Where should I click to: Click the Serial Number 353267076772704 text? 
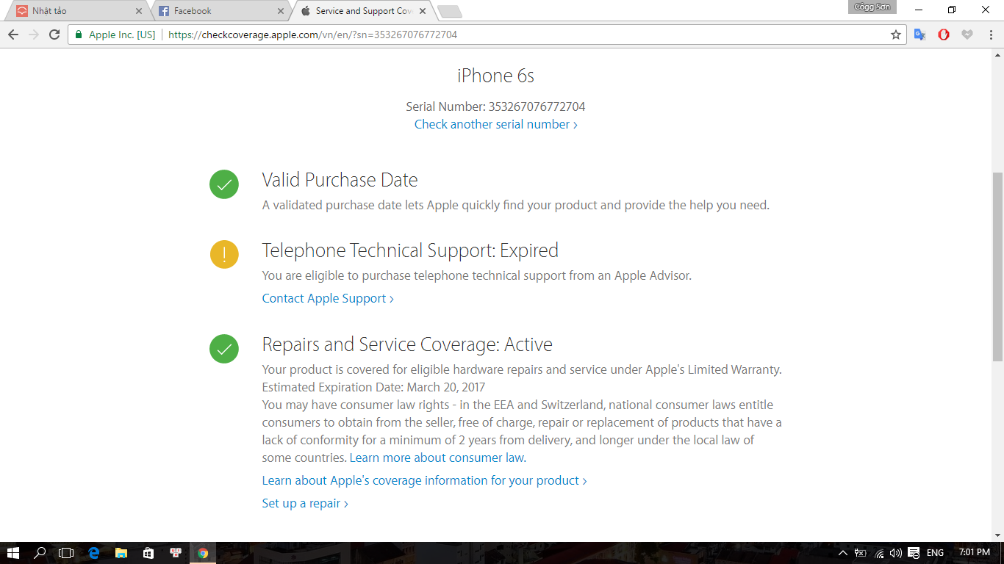coord(495,106)
